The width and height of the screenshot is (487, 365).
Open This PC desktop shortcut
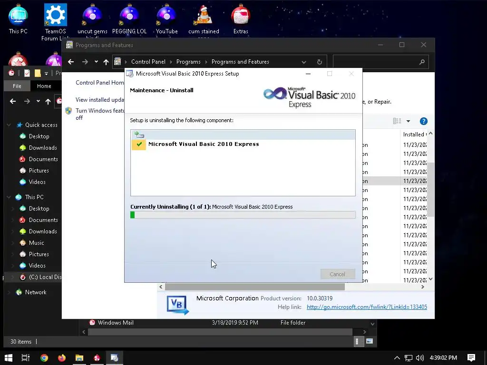pyautogui.click(x=18, y=19)
